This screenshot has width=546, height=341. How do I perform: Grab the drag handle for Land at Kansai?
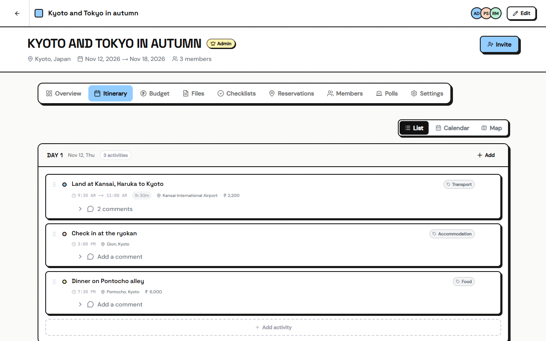pyautogui.click(x=54, y=185)
